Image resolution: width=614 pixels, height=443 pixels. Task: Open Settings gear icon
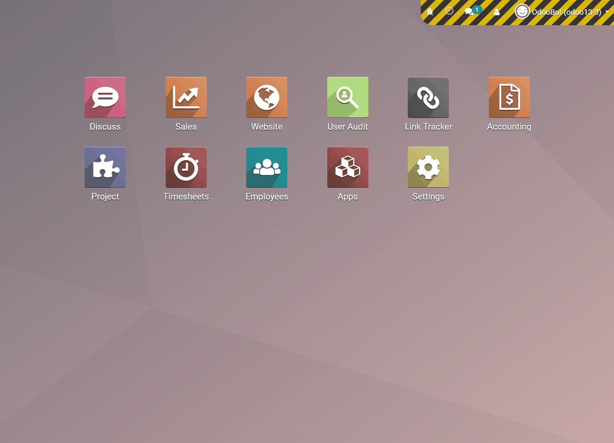tap(428, 167)
